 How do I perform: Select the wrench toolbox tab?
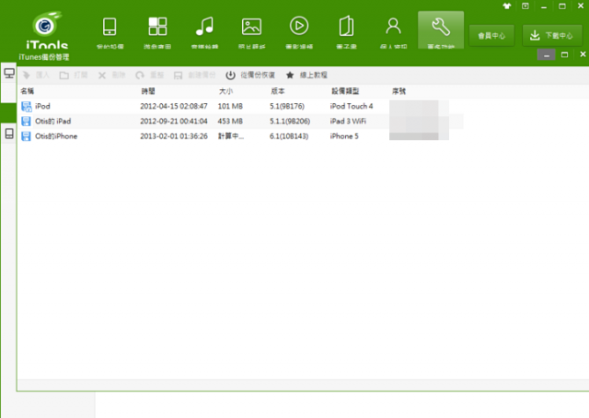[441, 30]
